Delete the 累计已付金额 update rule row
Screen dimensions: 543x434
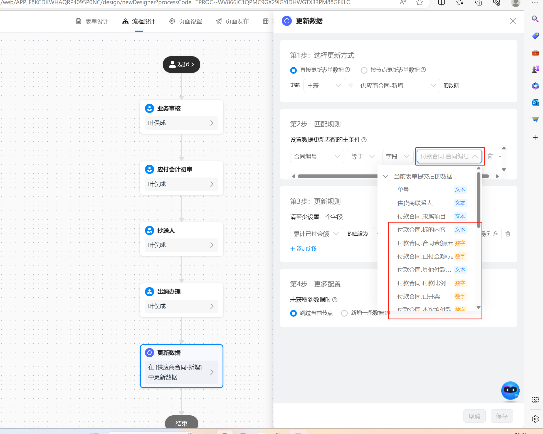tap(508, 234)
